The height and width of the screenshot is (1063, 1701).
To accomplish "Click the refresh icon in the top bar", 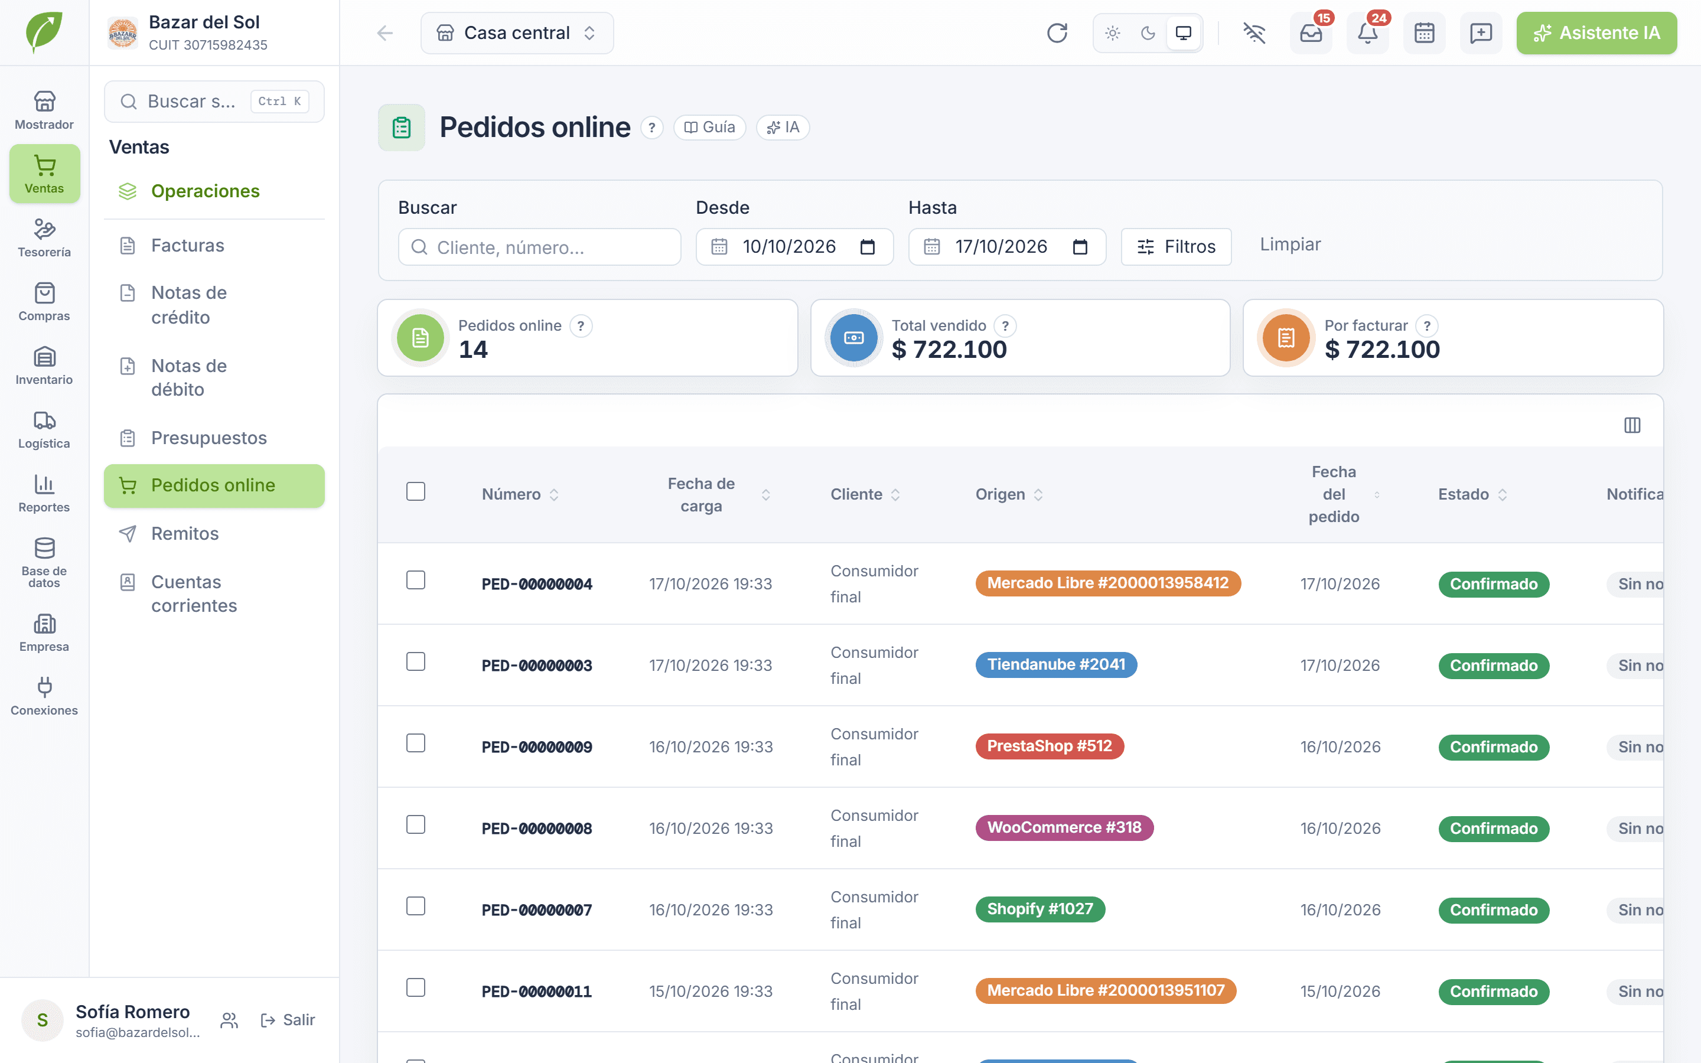I will (1057, 33).
